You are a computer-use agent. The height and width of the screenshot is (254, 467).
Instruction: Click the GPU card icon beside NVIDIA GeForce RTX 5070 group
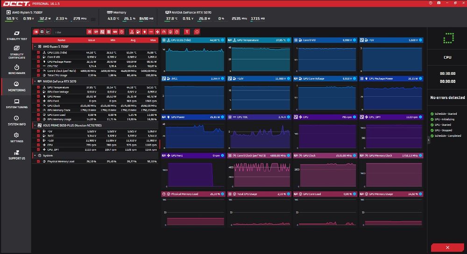[x=40, y=81]
